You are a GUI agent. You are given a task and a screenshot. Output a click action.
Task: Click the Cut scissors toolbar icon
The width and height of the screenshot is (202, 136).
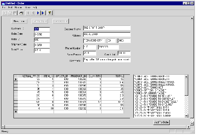tap(5, 13)
